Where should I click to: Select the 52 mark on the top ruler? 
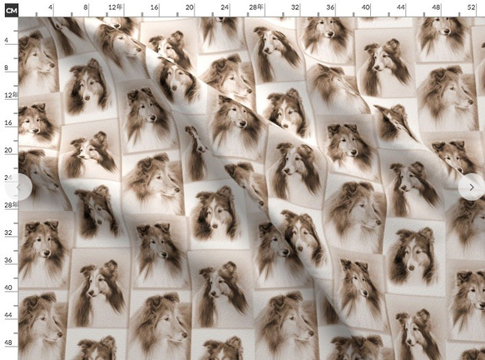coord(471,7)
